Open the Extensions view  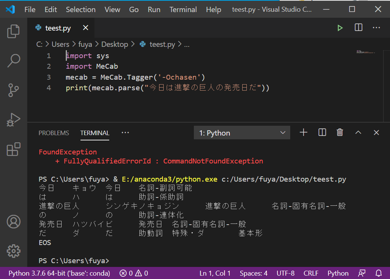(14, 149)
